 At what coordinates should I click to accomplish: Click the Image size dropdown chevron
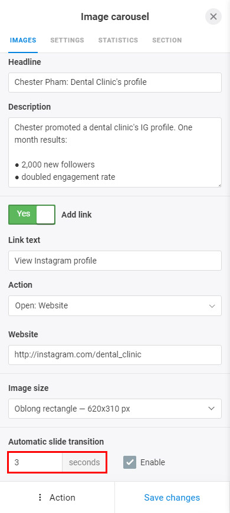[212, 409]
